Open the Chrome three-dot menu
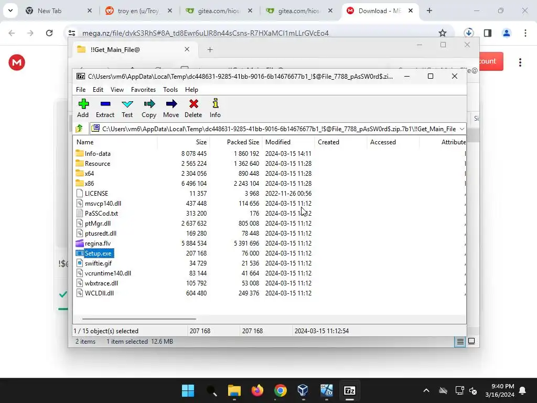 point(525,33)
